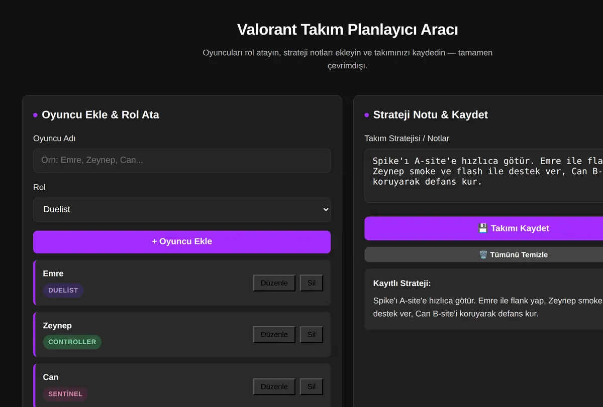Select the Zeynep player name
The width and height of the screenshot is (603, 407).
(57, 325)
